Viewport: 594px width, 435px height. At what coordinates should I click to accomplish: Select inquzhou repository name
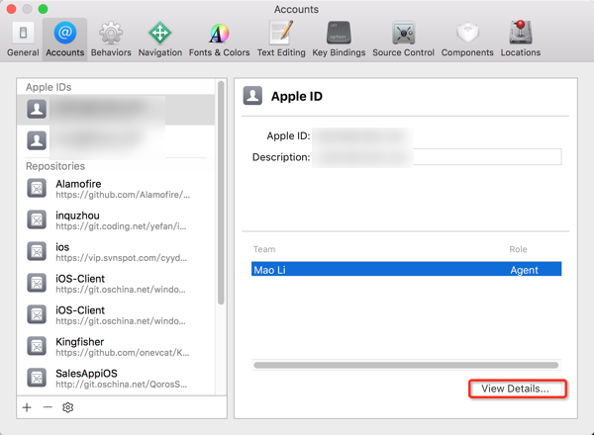coord(77,216)
